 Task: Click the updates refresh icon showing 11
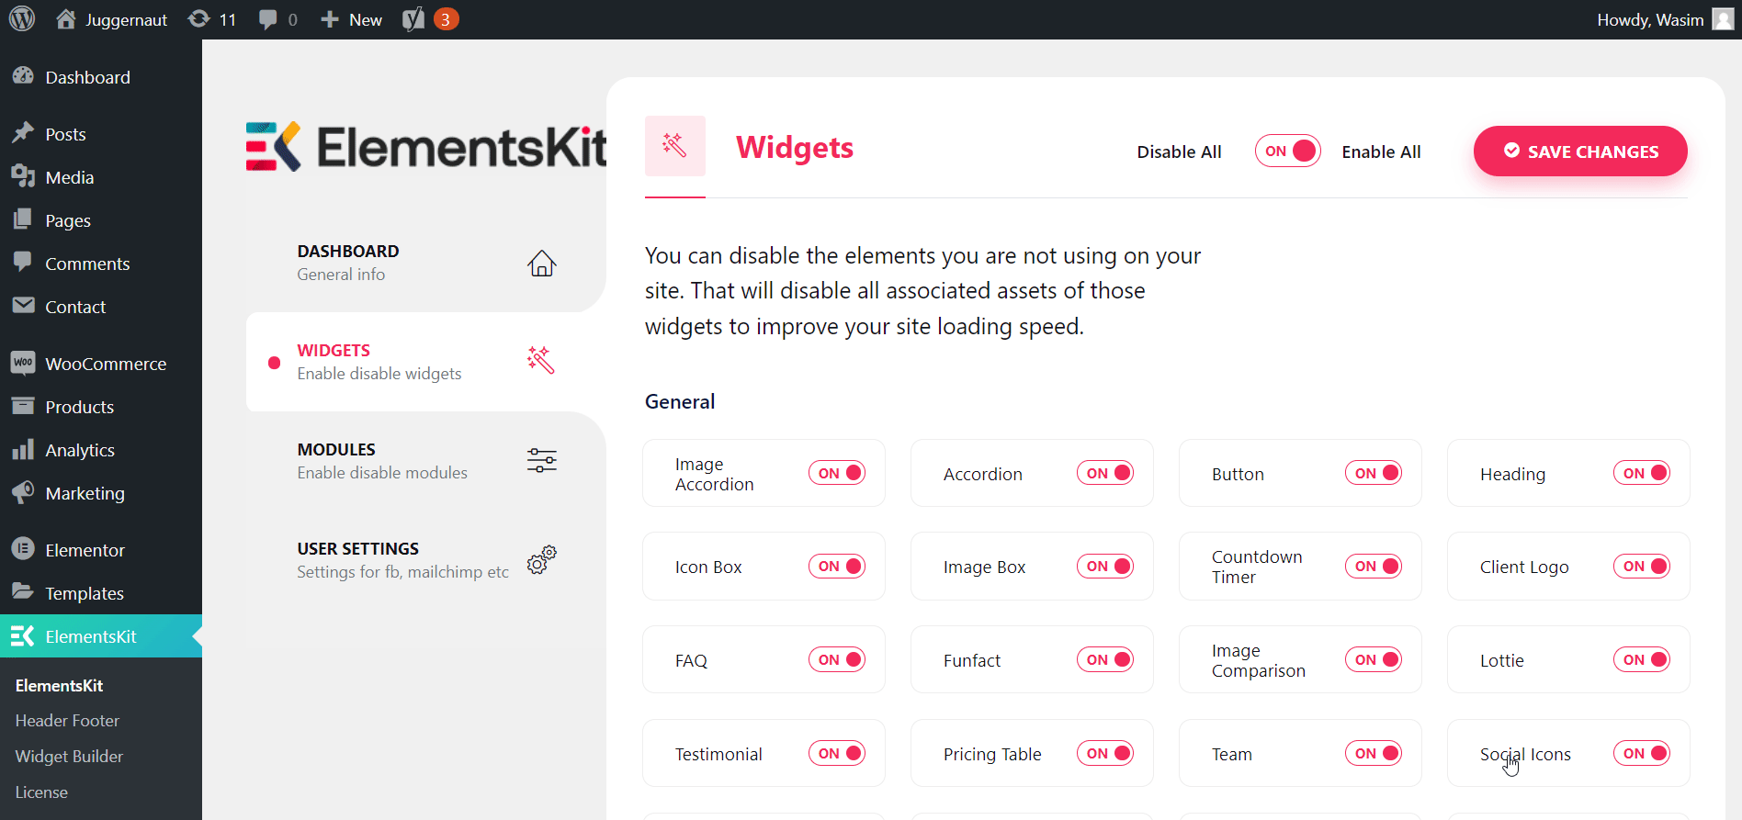[x=198, y=19]
